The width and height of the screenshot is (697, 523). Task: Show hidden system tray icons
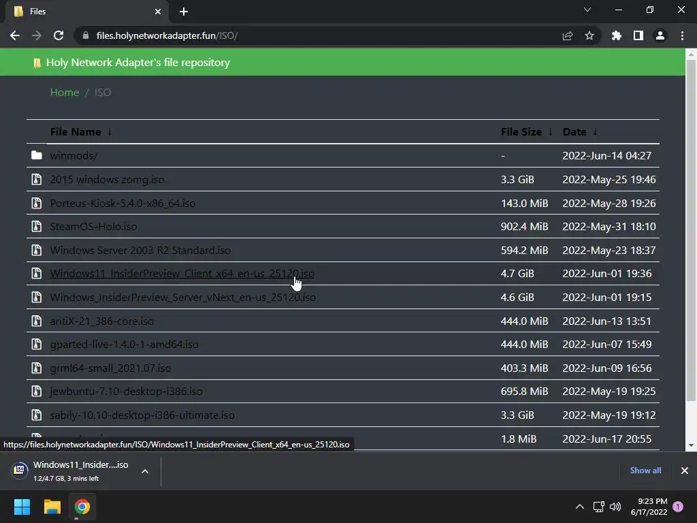(580, 507)
